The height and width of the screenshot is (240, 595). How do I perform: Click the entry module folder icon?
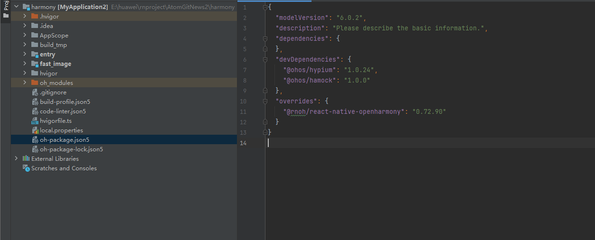click(35, 55)
